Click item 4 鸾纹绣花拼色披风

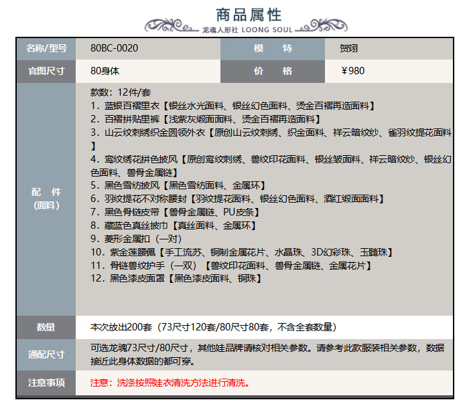271,166
